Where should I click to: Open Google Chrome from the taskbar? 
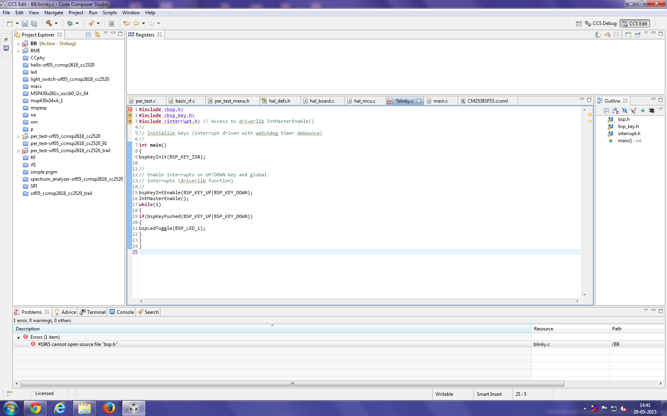(35, 408)
